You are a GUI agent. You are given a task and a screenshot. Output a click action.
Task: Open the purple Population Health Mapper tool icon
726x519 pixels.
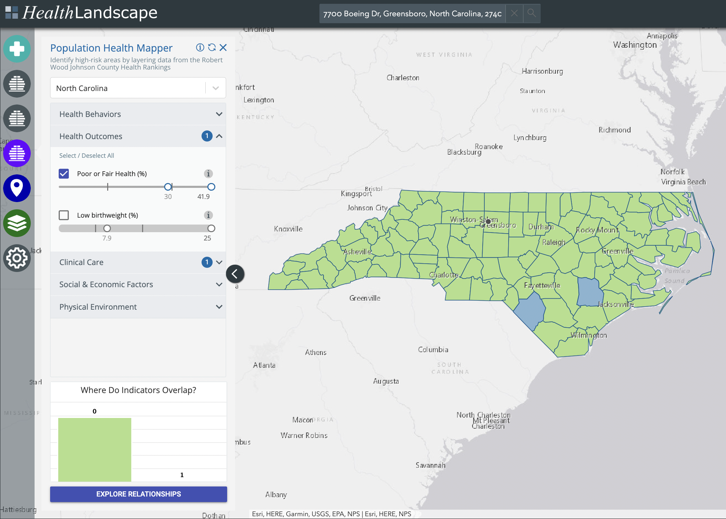coord(17,153)
